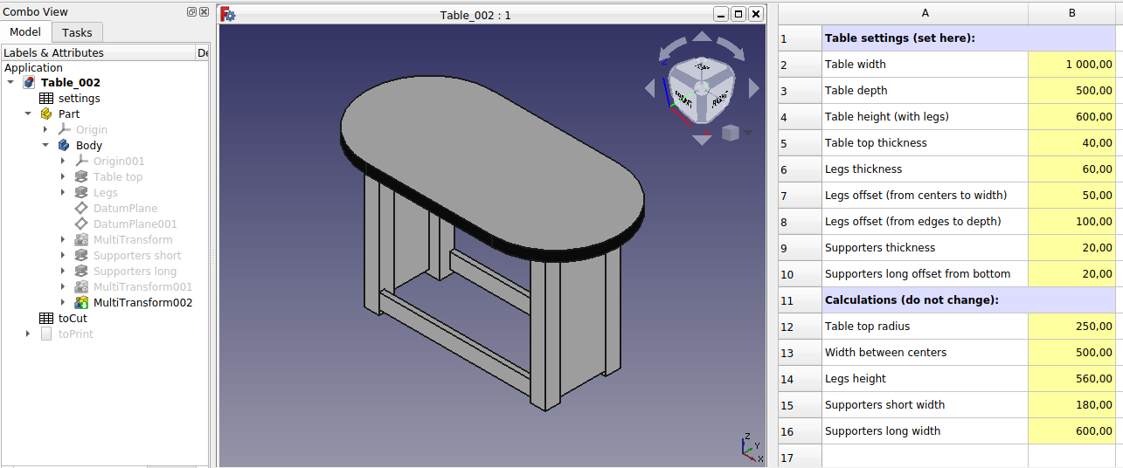Select the 'Width between centers' label cell
This screenshot has width=1123, height=468.
925,353
